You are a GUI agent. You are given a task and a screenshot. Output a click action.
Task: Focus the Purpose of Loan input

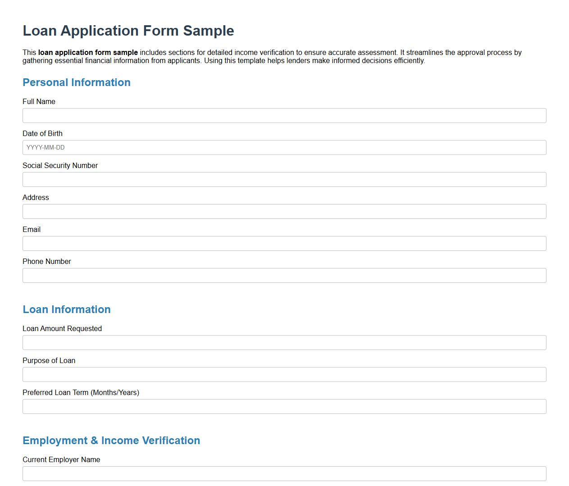pyautogui.click(x=284, y=374)
